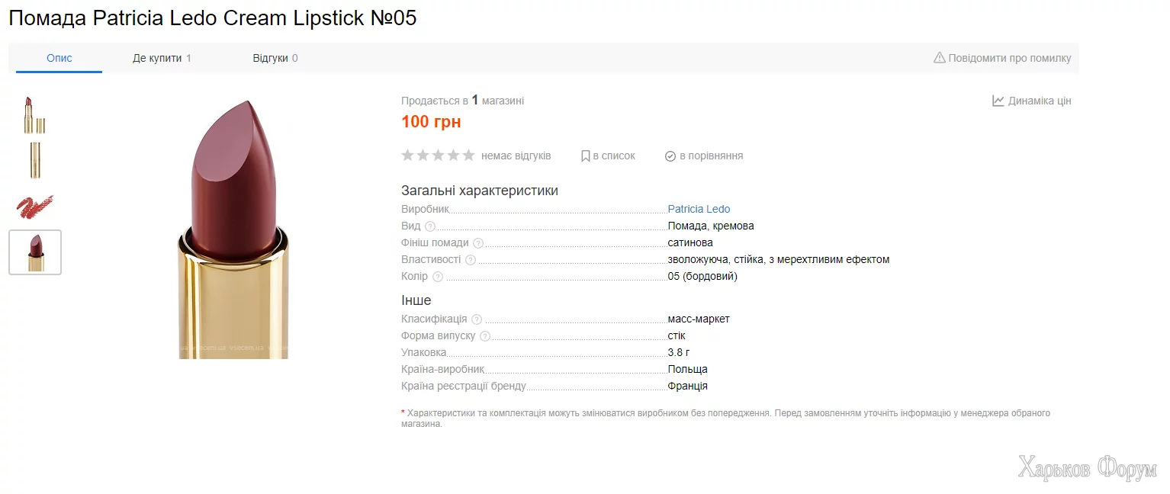The height and width of the screenshot is (494, 1170).
Task: Click Продається в 1 магазині text
Action: coord(462,101)
